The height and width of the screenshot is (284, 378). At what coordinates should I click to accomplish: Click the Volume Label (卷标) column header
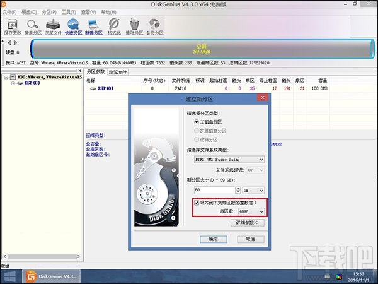[90, 80]
